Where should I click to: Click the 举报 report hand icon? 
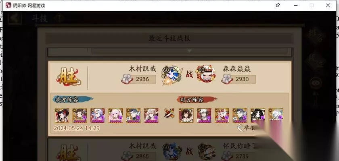tap(240, 128)
